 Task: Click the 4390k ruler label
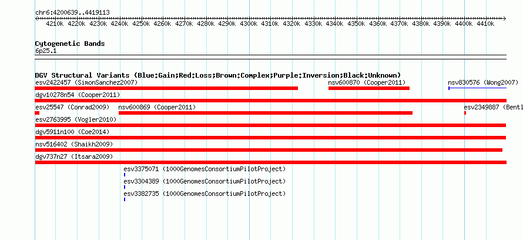[443, 24]
